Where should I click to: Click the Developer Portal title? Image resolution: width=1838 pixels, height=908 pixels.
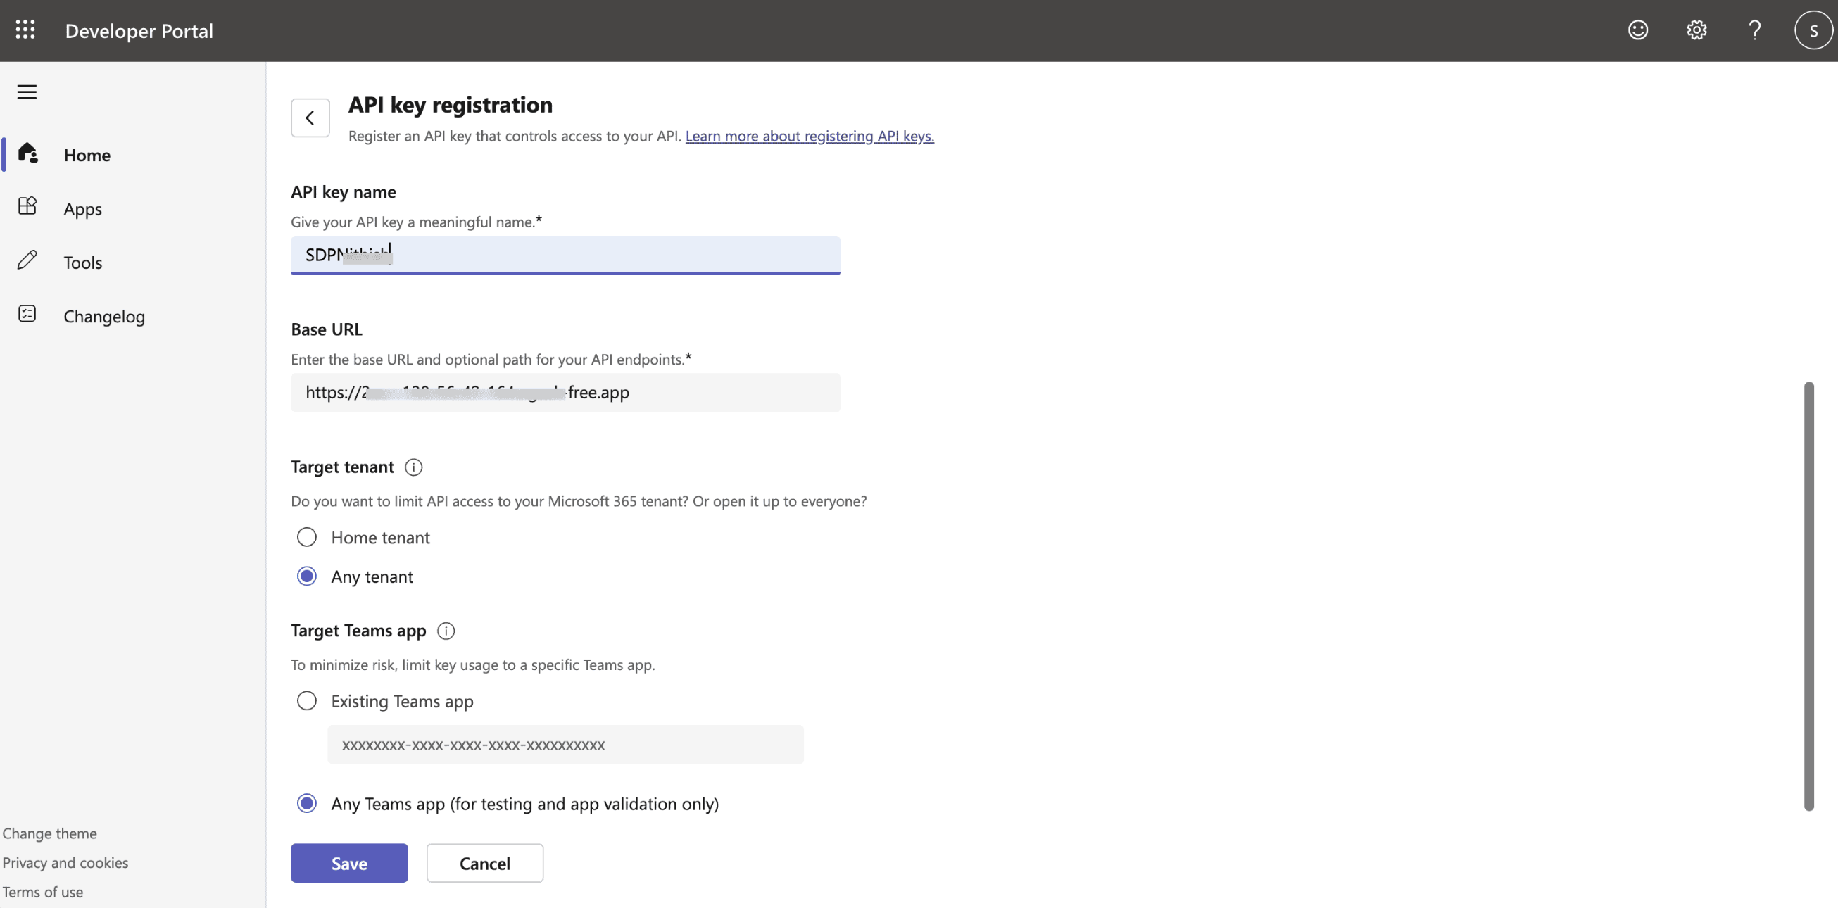139,31
